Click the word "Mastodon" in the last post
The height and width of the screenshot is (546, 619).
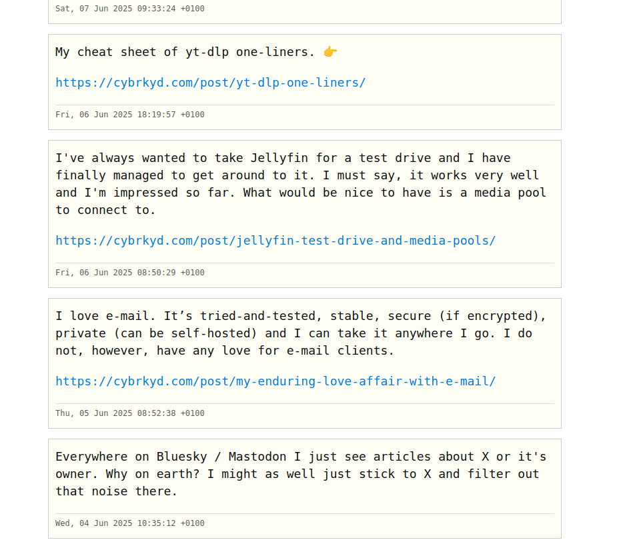pyautogui.click(x=257, y=457)
